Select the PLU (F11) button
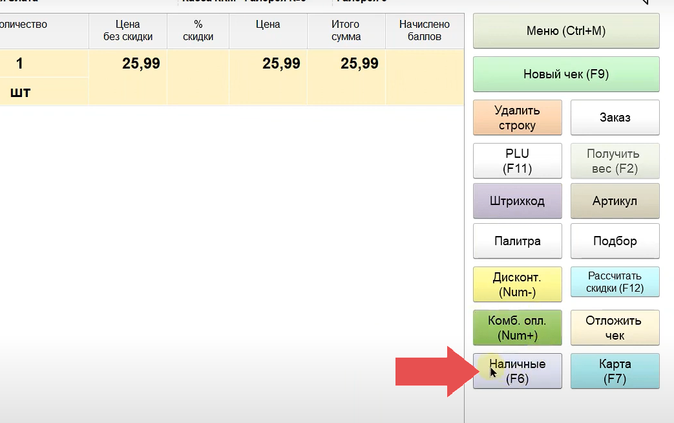Image resolution: width=674 pixels, height=423 pixels. 517,161
